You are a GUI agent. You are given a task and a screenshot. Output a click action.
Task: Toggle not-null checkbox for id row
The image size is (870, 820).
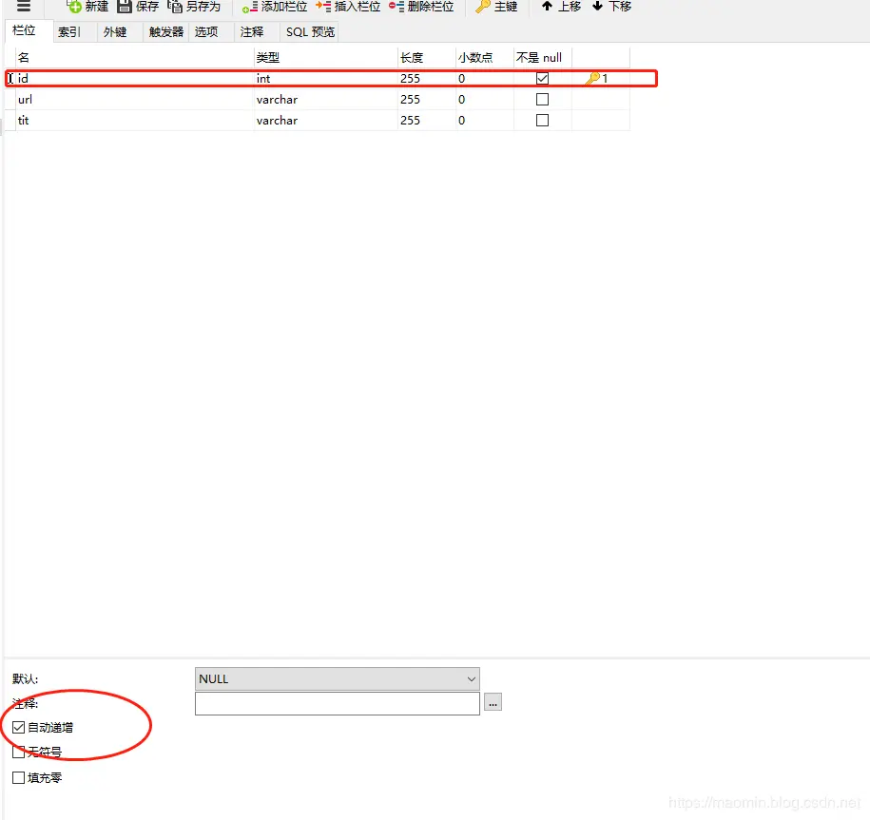click(x=542, y=78)
